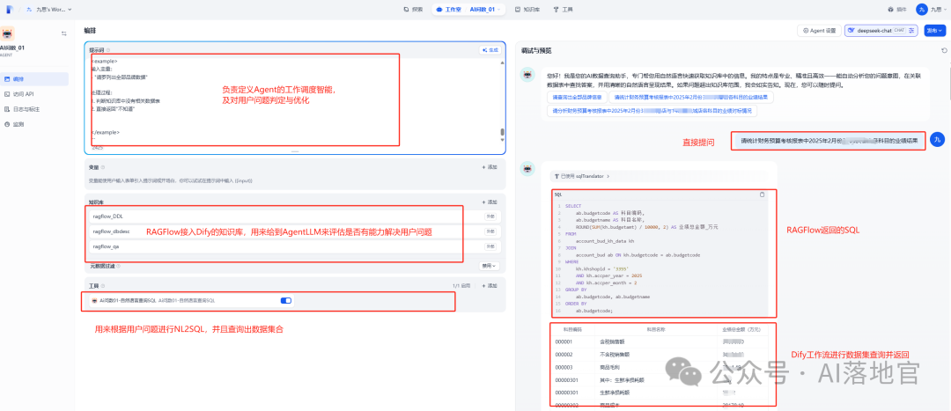Click the help icon next to 提示词

point(108,49)
